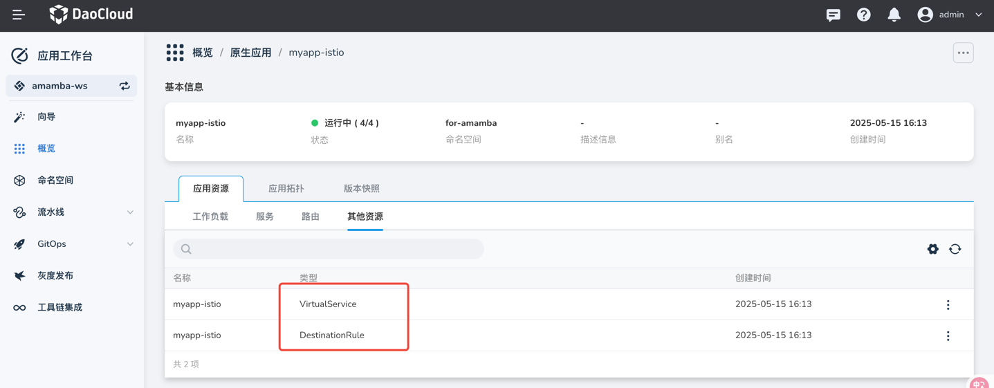This screenshot has height=388, width=994.
Task: Select the 工作负载 sub-tab
Action: click(210, 216)
